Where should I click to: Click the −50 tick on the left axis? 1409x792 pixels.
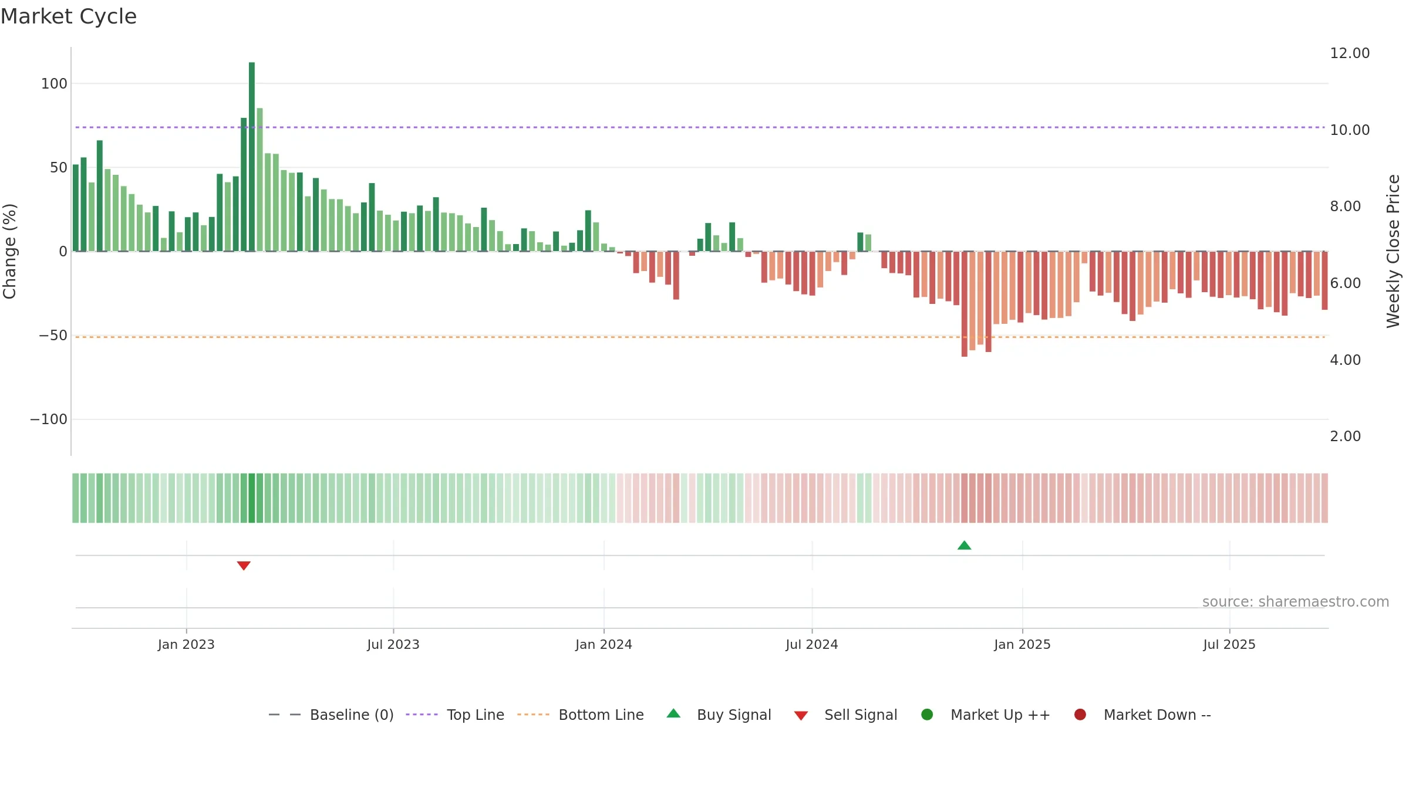[x=53, y=336]
